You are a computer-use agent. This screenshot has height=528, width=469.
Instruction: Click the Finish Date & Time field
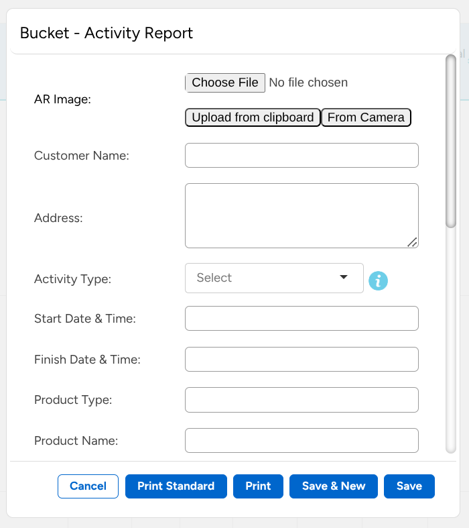coord(301,359)
